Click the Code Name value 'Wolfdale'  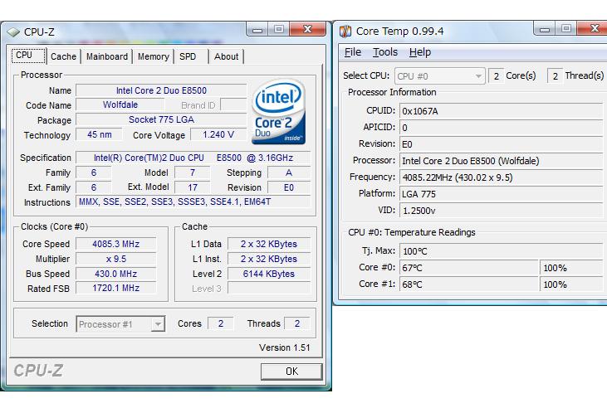click(x=120, y=104)
